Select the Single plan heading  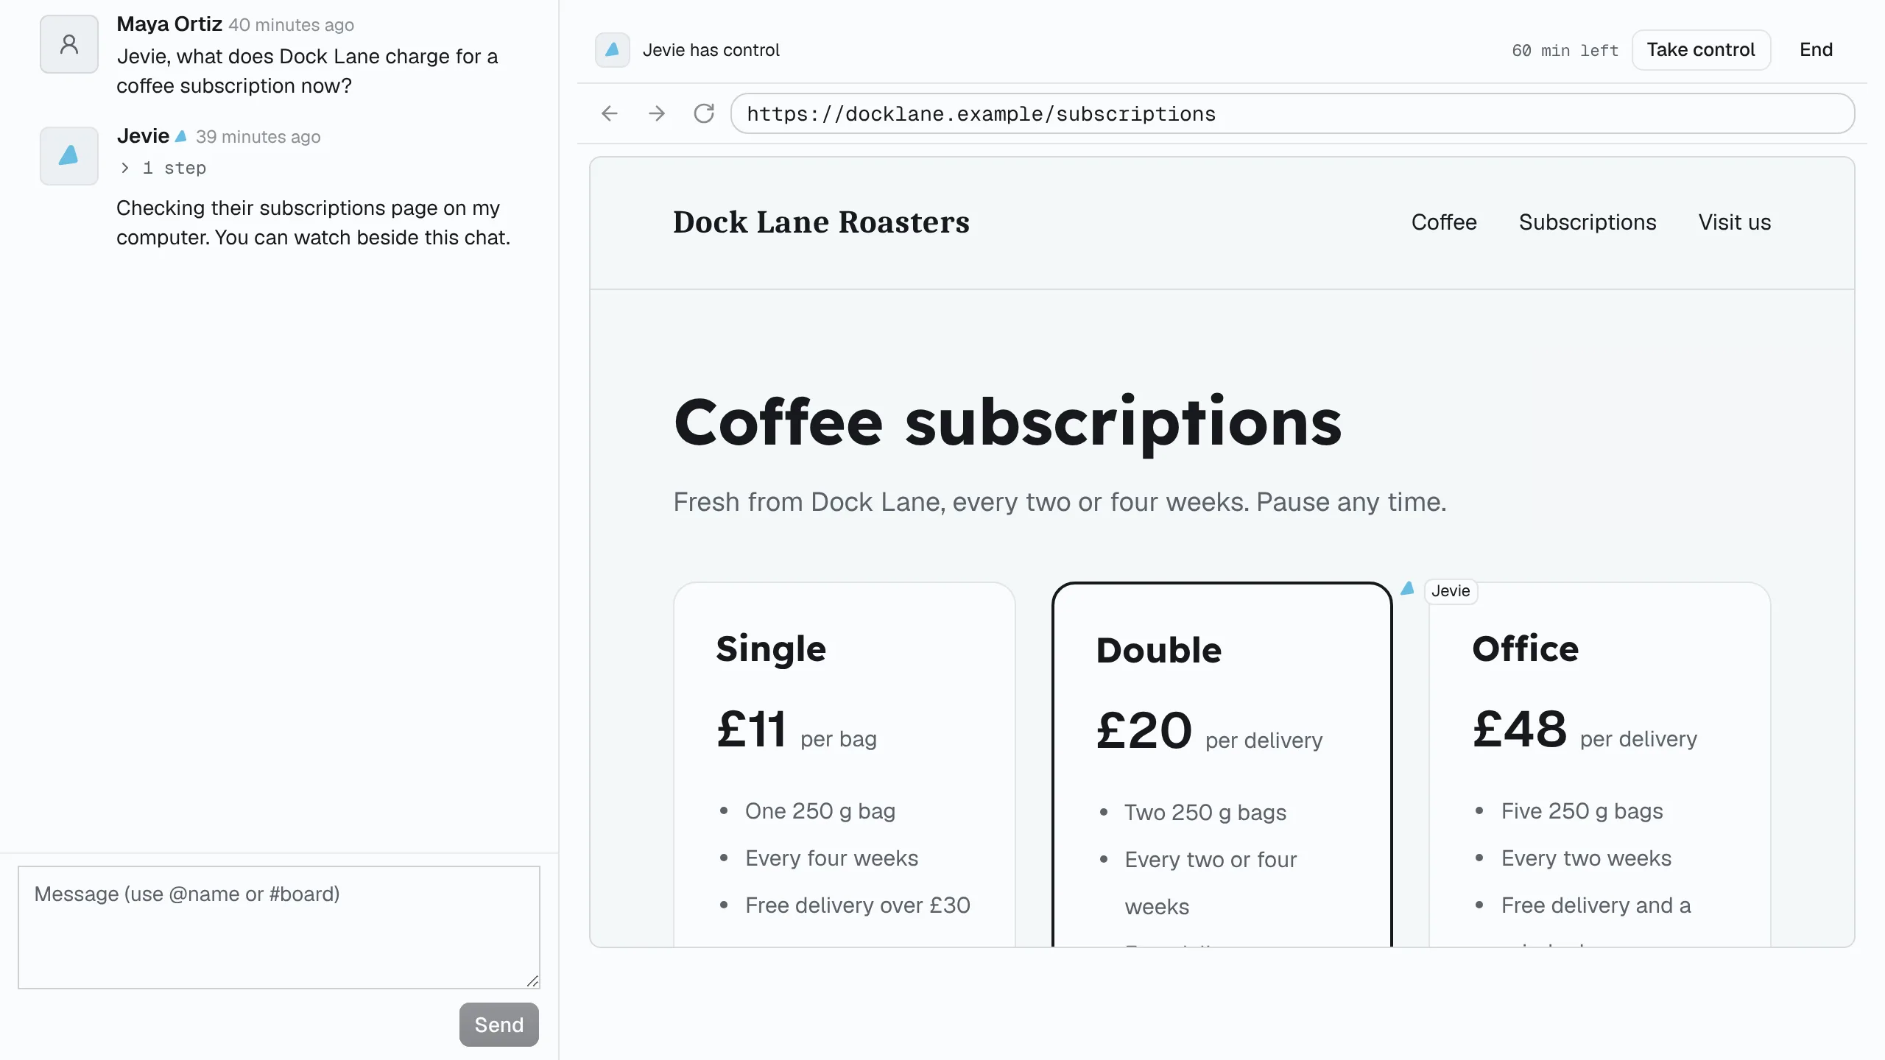click(771, 649)
